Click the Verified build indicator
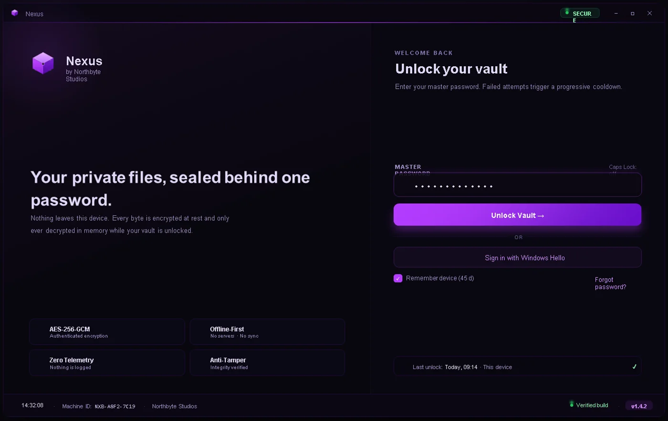Viewport: 668px width, 421px height. (589, 405)
